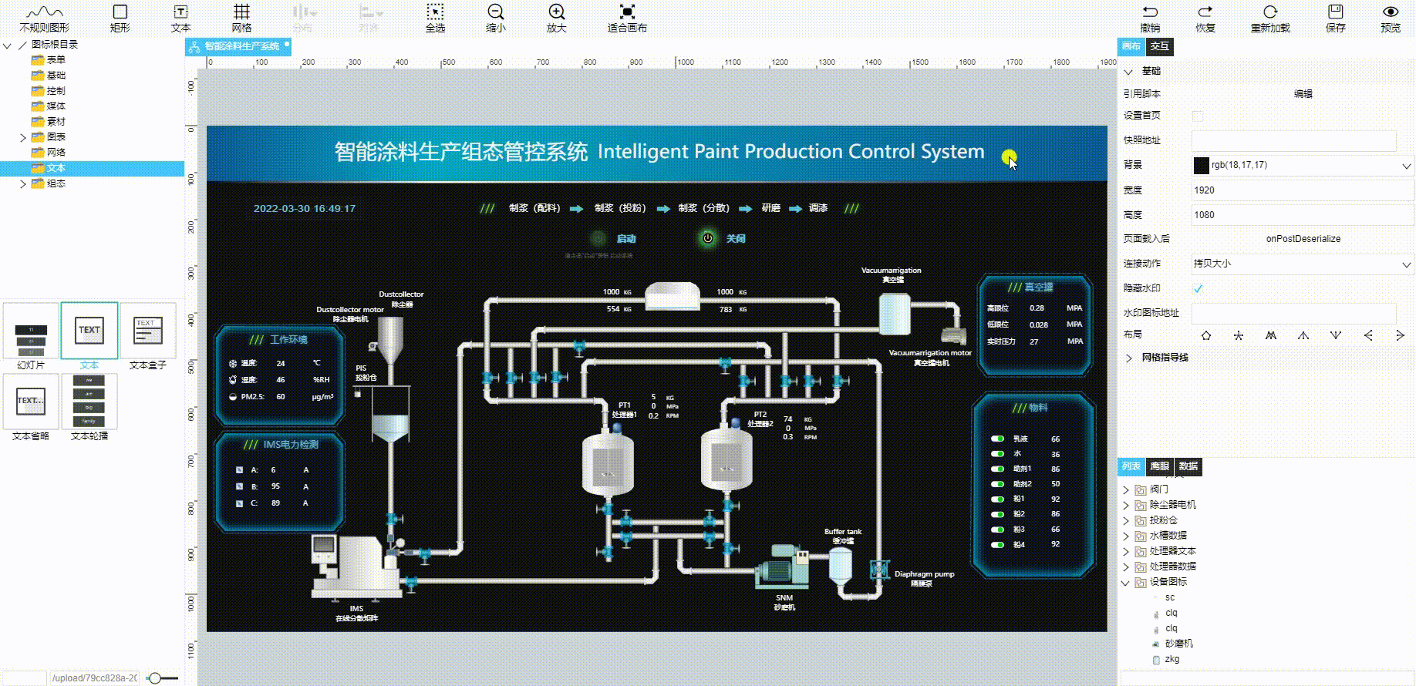Click the 放大 zoom in icon
1416x686 pixels.
click(557, 12)
